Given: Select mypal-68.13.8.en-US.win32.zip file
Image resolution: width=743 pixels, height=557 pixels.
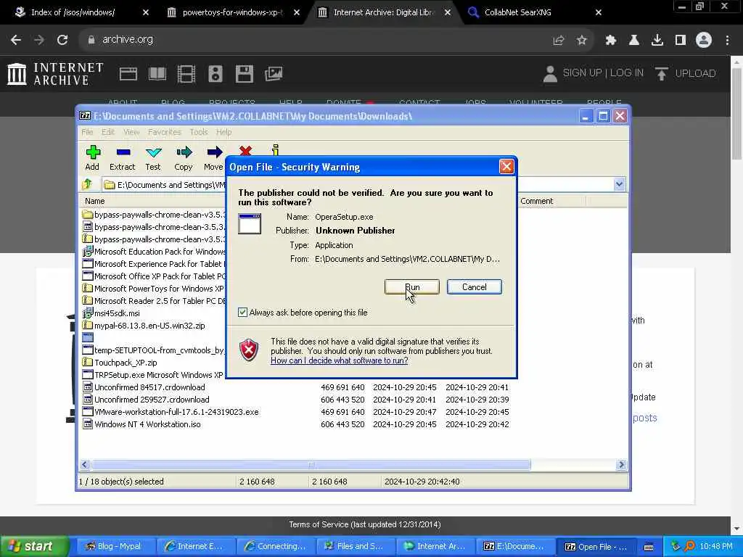Looking at the screenshot, I should pos(149,326).
